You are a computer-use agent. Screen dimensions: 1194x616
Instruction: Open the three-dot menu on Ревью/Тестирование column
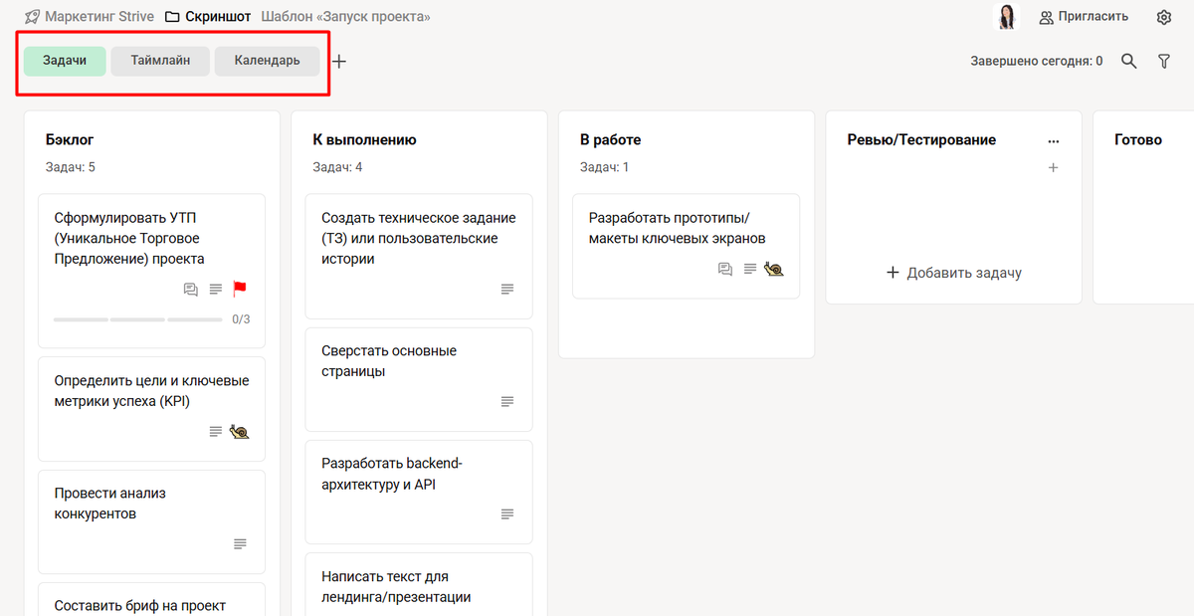pos(1053,139)
